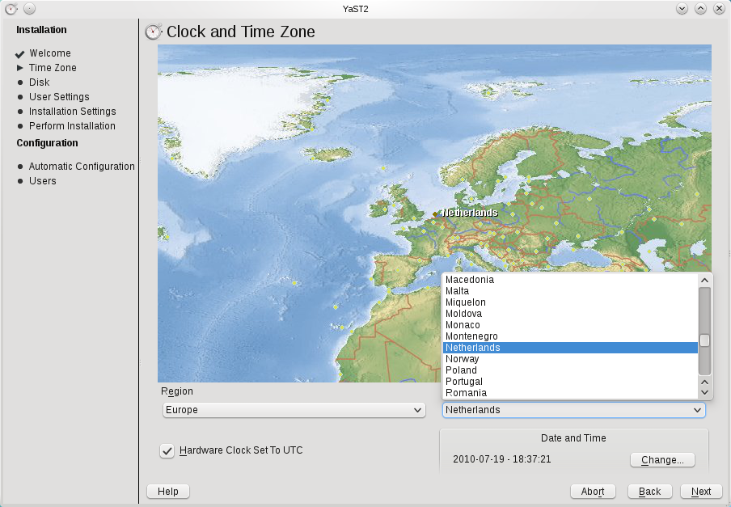Click the YaST2 clock icon in title bar
Viewport: 731px width, 507px height.
pyautogui.click(x=11, y=8)
